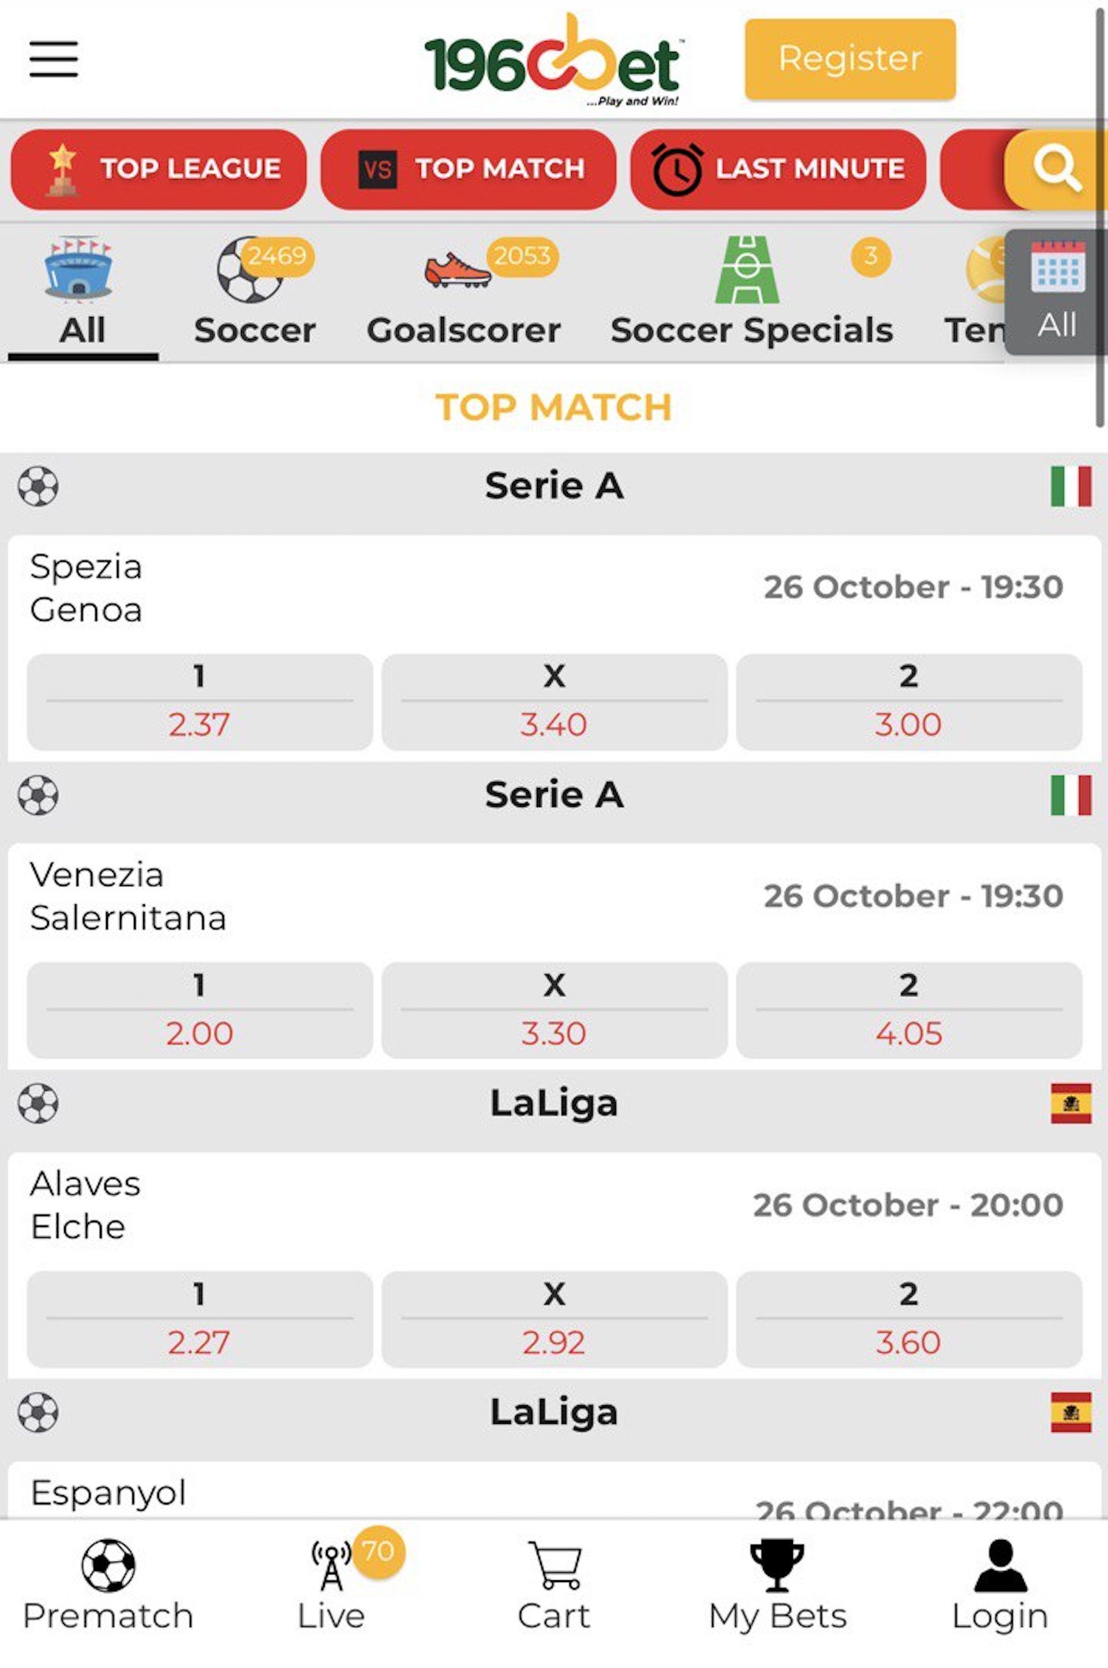1108x1668 pixels.
Task: Choose Elche away win odds 3.60
Action: click(x=909, y=1319)
